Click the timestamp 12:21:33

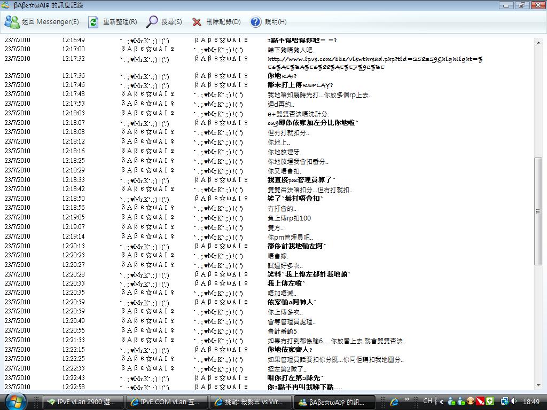click(x=74, y=340)
